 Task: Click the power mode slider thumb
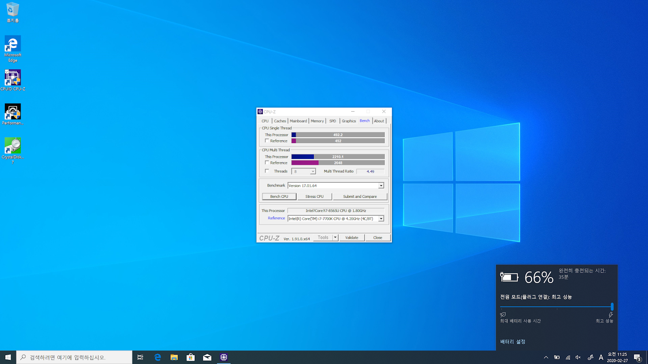612,307
